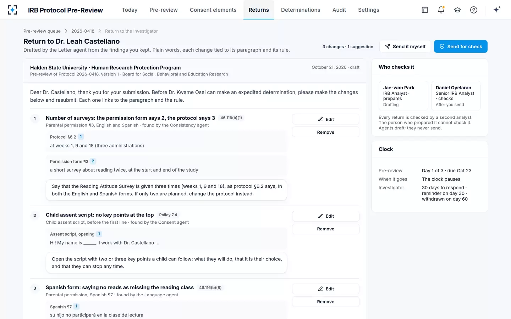511x319 pixels.
Task: Click the Send for check button
Action: click(461, 46)
